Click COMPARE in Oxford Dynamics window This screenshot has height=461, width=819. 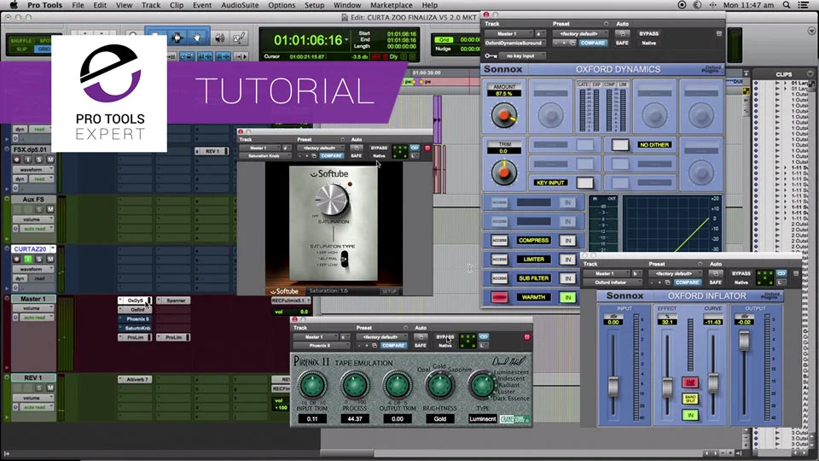click(x=593, y=43)
